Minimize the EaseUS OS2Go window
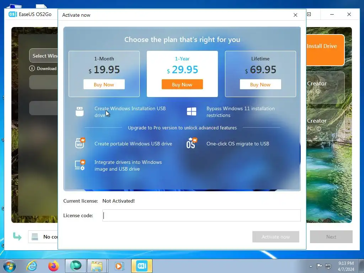 (x=332, y=14)
